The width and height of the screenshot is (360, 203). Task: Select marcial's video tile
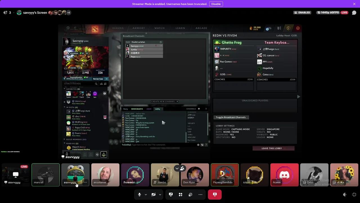[x=46, y=175]
